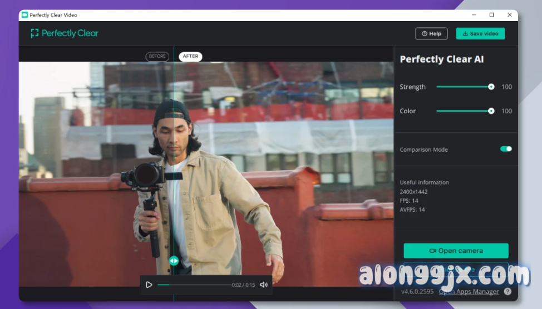
Task: Seek on the video progress bar
Action: point(195,285)
